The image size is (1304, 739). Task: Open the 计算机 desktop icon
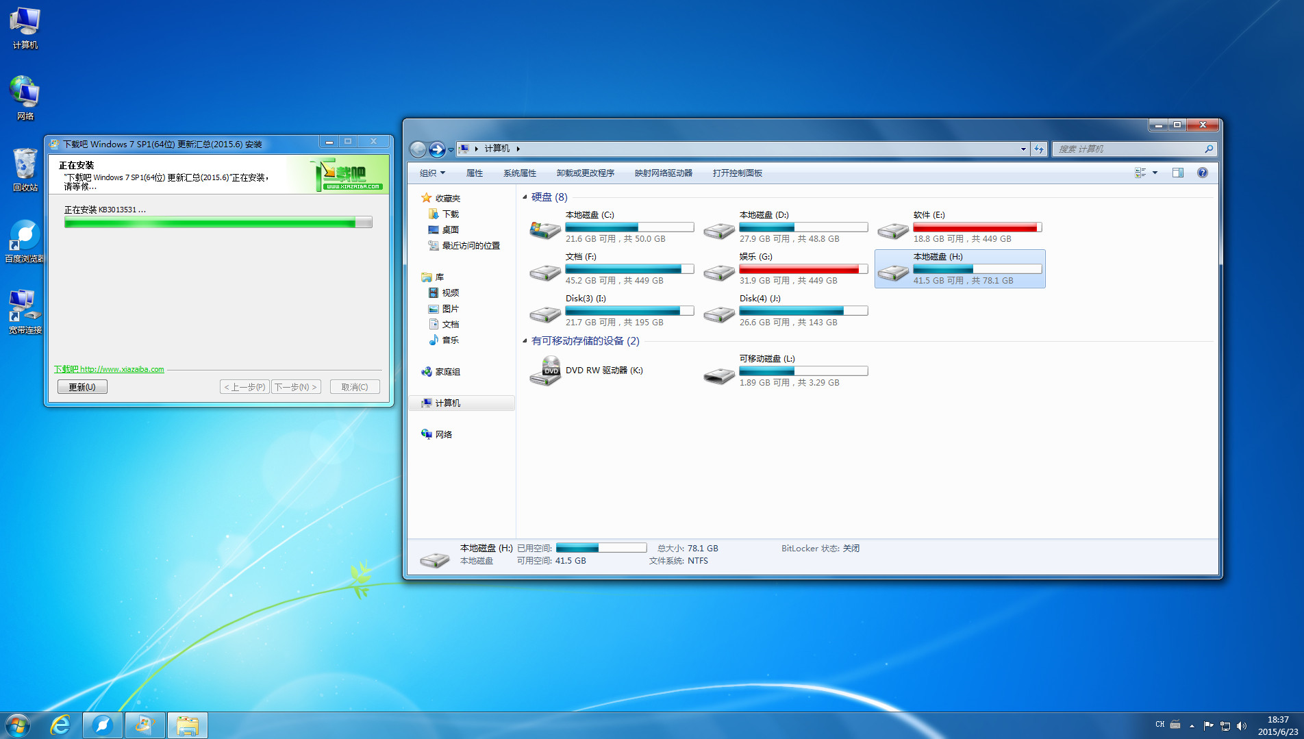[25, 28]
